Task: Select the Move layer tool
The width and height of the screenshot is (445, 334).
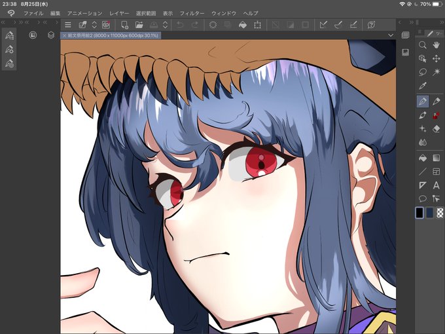Action: 436,58
